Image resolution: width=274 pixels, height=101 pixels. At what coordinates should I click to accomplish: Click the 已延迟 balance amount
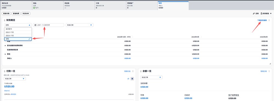coord(189,98)
